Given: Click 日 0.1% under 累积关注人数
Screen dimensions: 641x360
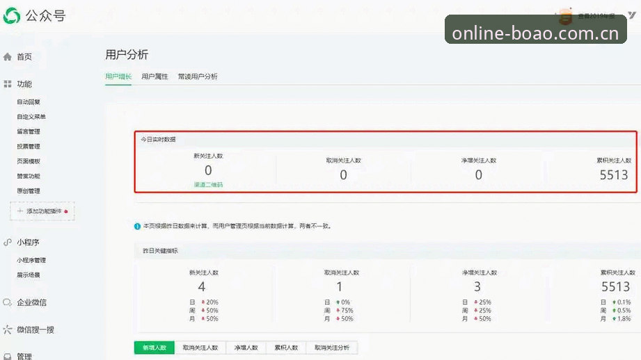Looking at the screenshot, I should pyautogui.click(x=616, y=302).
